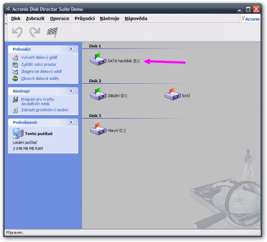Open the Zobrazit menu
Screen dimensions: 267x242
tap(35, 18)
